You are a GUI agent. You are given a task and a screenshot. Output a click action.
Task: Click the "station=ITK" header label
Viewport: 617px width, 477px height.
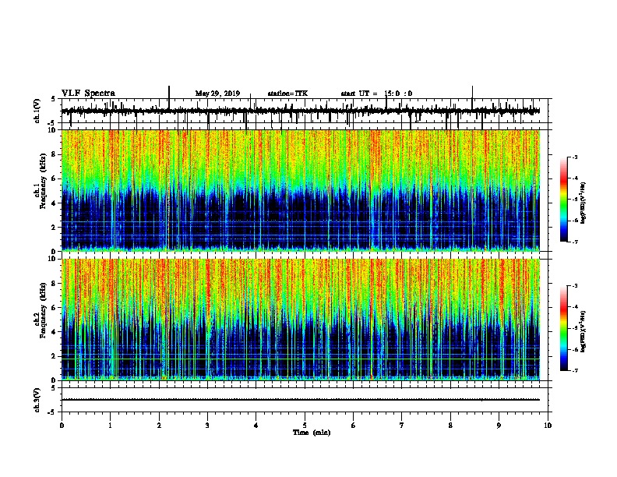point(287,94)
